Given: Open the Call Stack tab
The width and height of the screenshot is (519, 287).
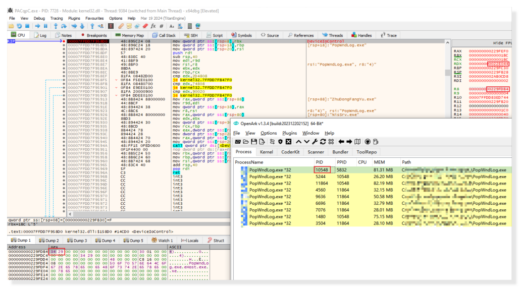Looking at the screenshot, I should click(x=164, y=35).
